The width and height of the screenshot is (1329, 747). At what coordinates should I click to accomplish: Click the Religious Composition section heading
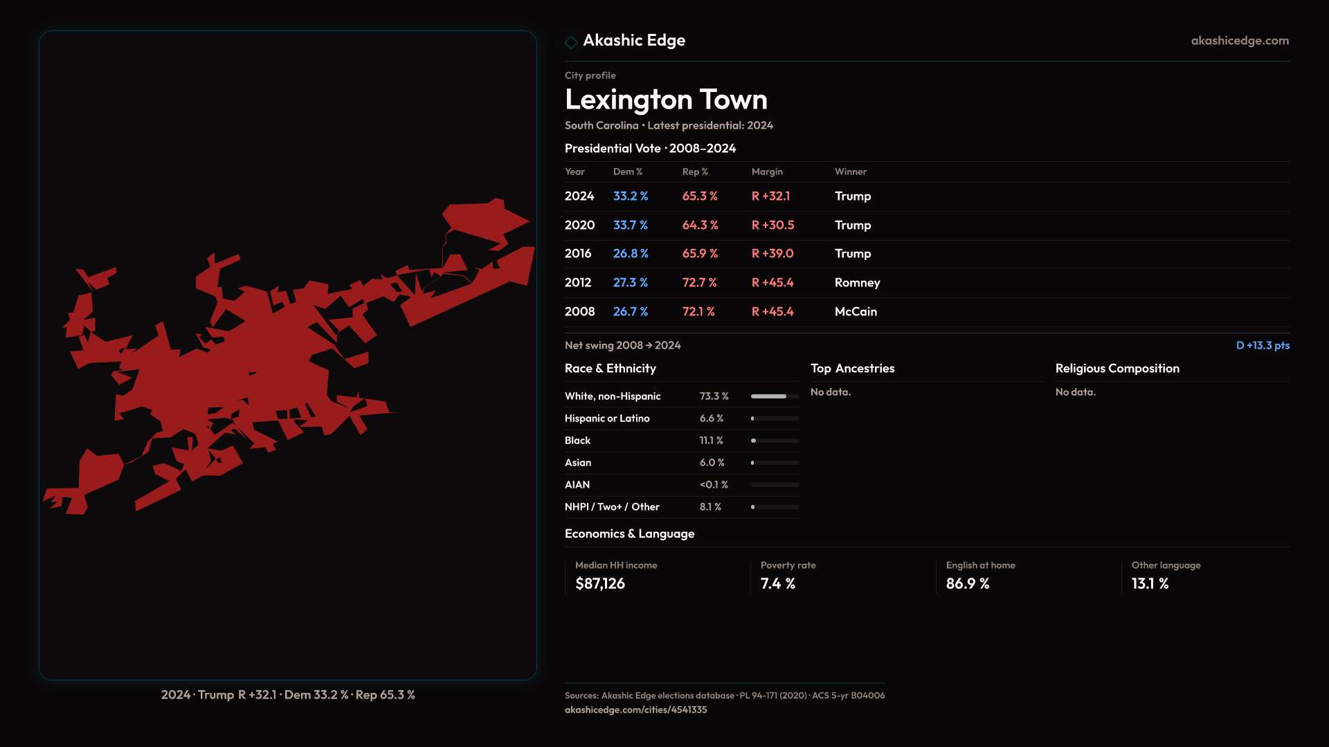pyautogui.click(x=1116, y=369)
